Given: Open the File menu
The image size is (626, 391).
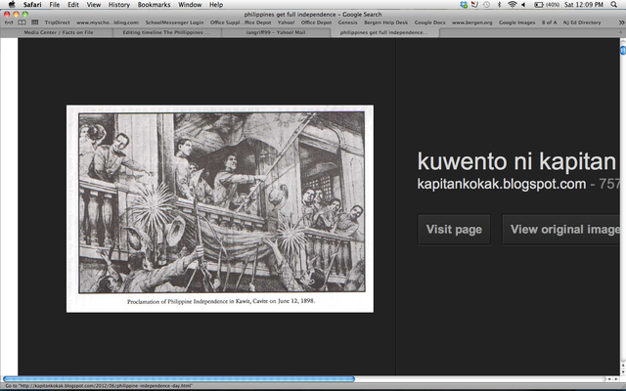Looking at the screenshot, I should [55, 5].
